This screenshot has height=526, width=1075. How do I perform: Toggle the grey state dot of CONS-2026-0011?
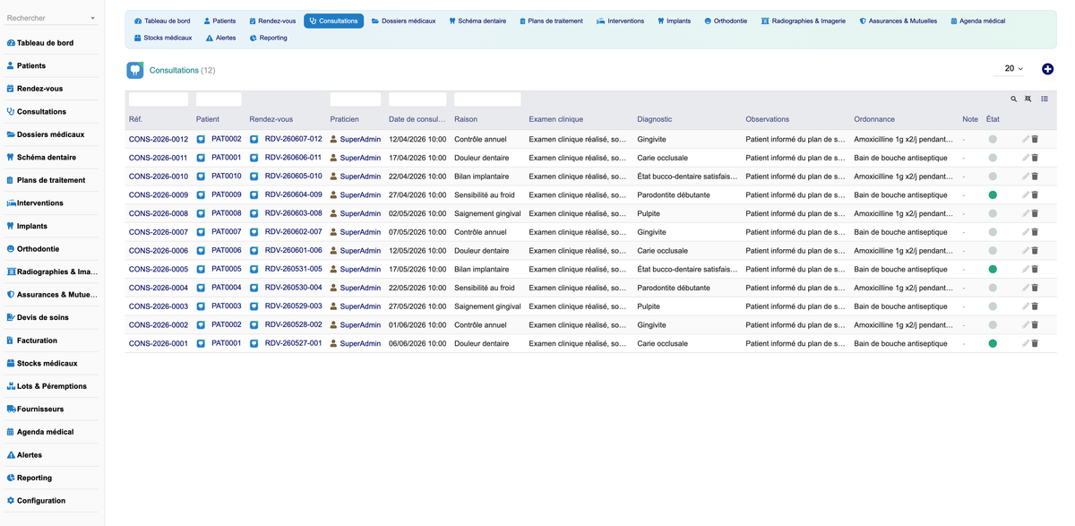point(993,158)
